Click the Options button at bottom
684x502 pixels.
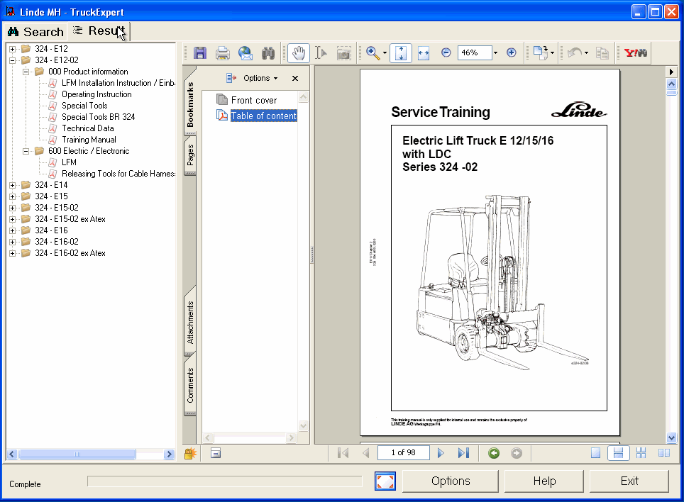(x=450, y=481)
